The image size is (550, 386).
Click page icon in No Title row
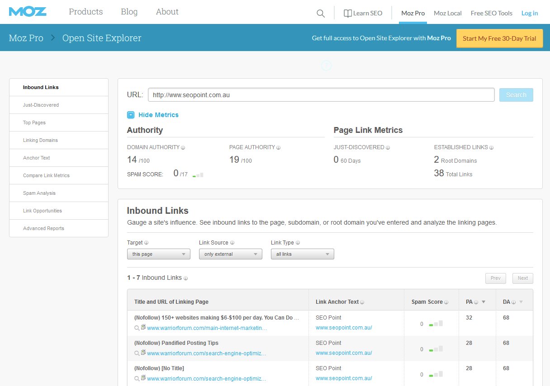pos(143,378)
